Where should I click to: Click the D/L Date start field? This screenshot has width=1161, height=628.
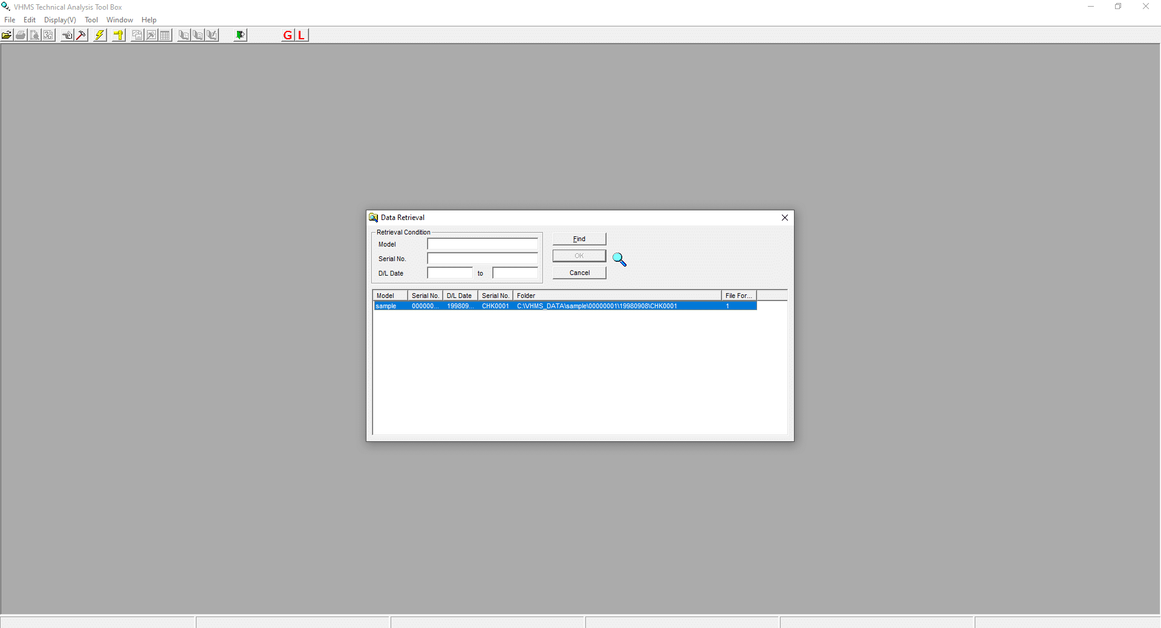pyautogui.click(x=450, y=273)
